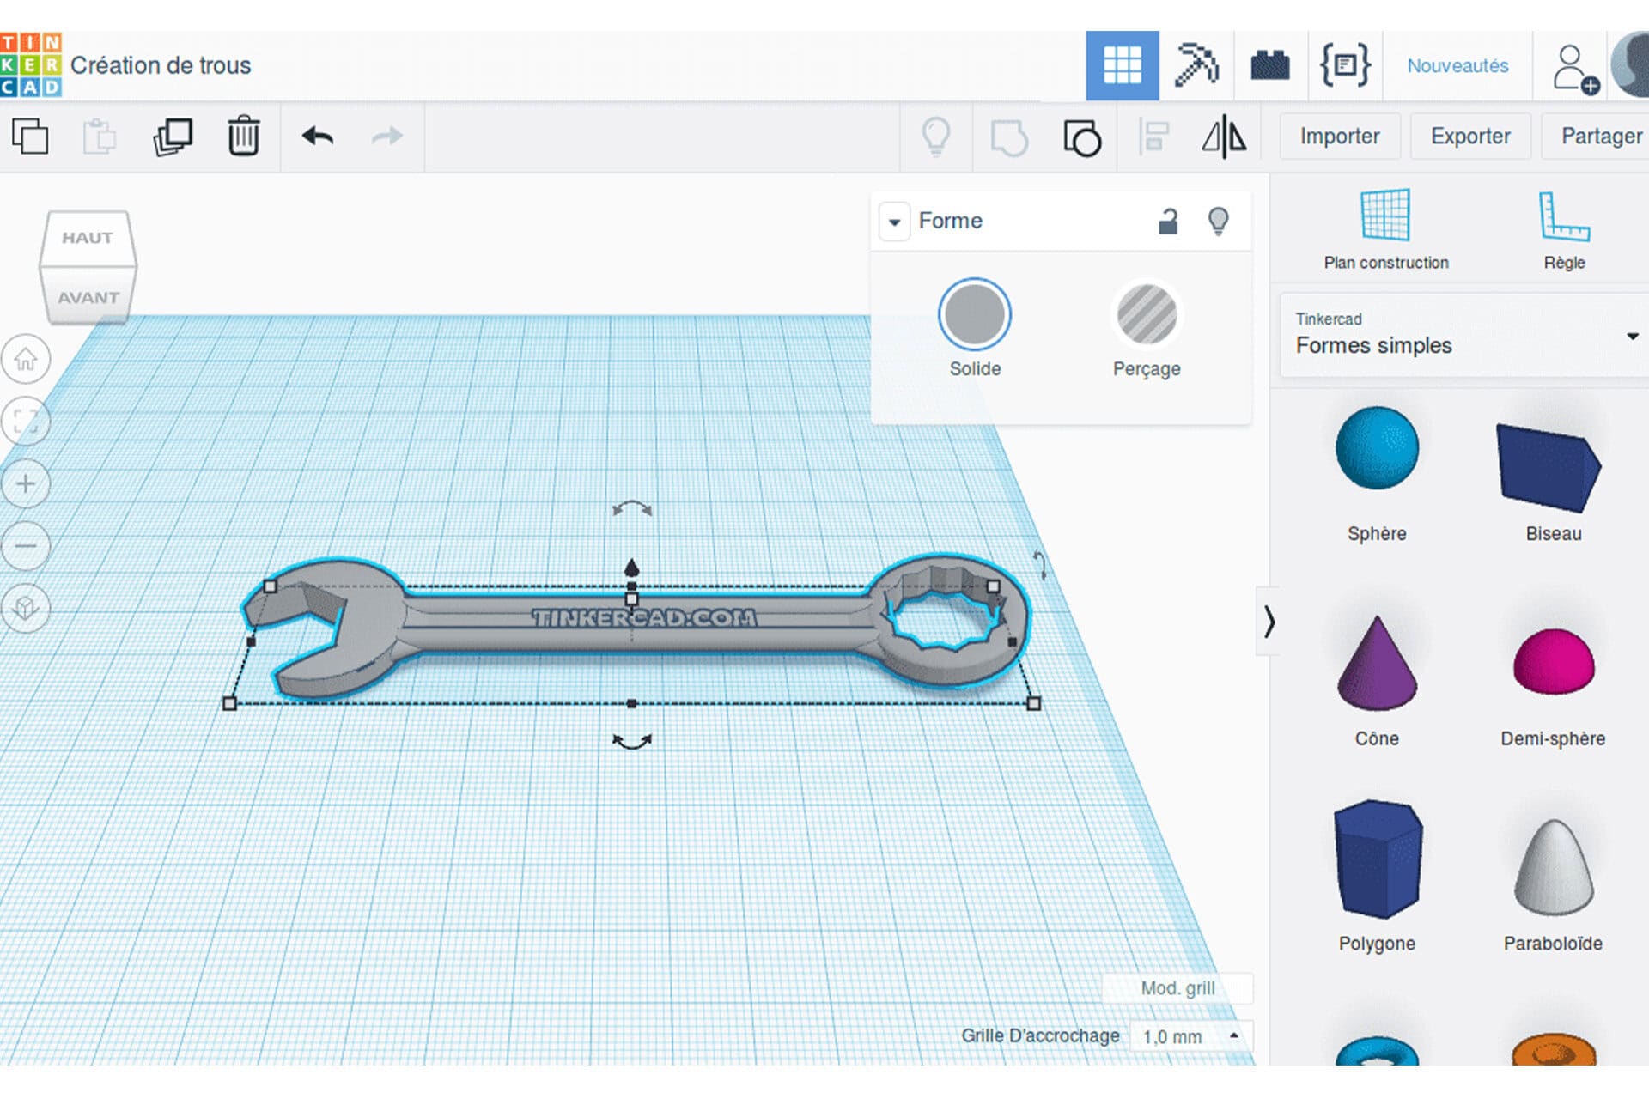Image resolution: width=1649 pixels, height=1099 pixels.
Task: Click the Mirror/Flip tool
Action: pyautogui.click(x=1224, y=137)
